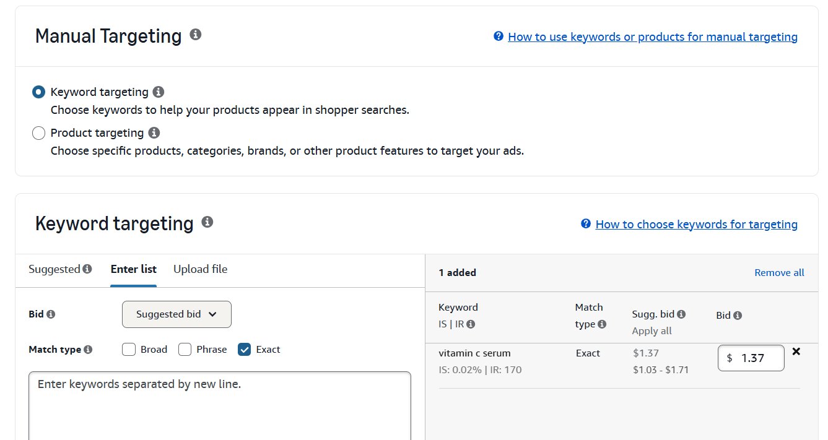
Task: Switch to the Suggested tab
Action: tap(54, 269)
